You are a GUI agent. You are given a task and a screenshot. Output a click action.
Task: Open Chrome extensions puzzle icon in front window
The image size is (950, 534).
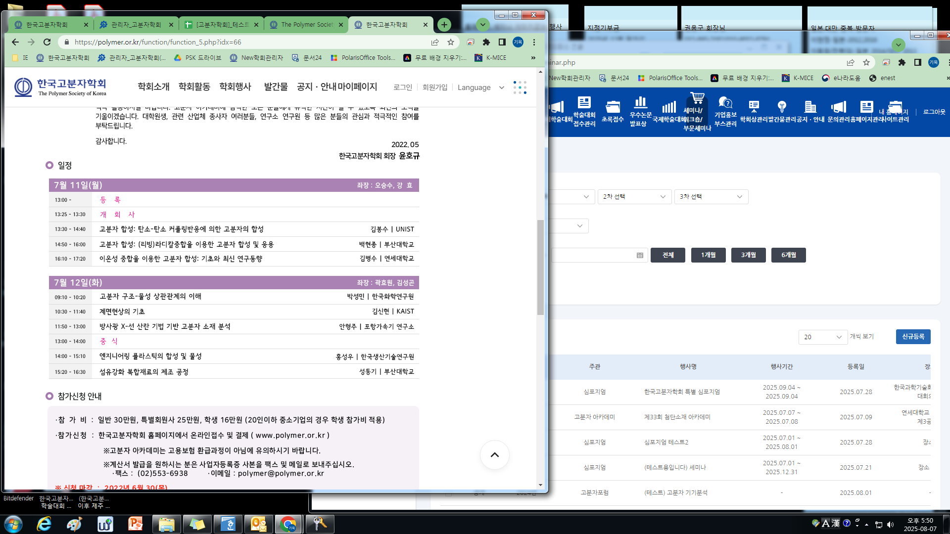[x=486, y=42]
